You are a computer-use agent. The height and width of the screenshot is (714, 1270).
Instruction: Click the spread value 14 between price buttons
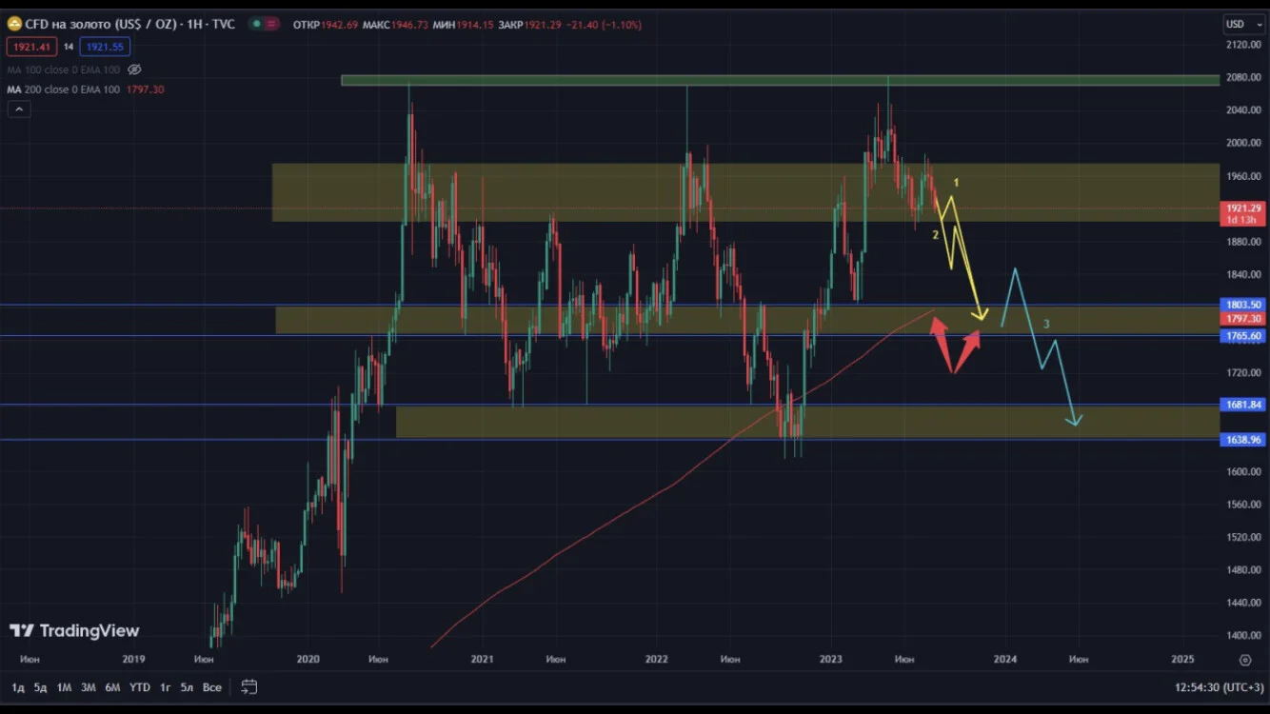pyautogui.click(x=69, y=46)
